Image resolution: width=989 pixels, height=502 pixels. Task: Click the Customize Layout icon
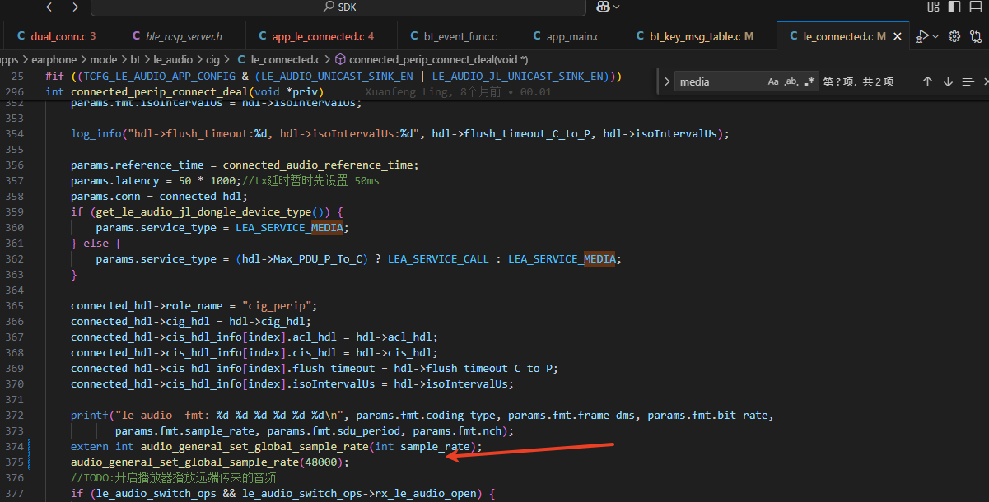pos(933,7)
